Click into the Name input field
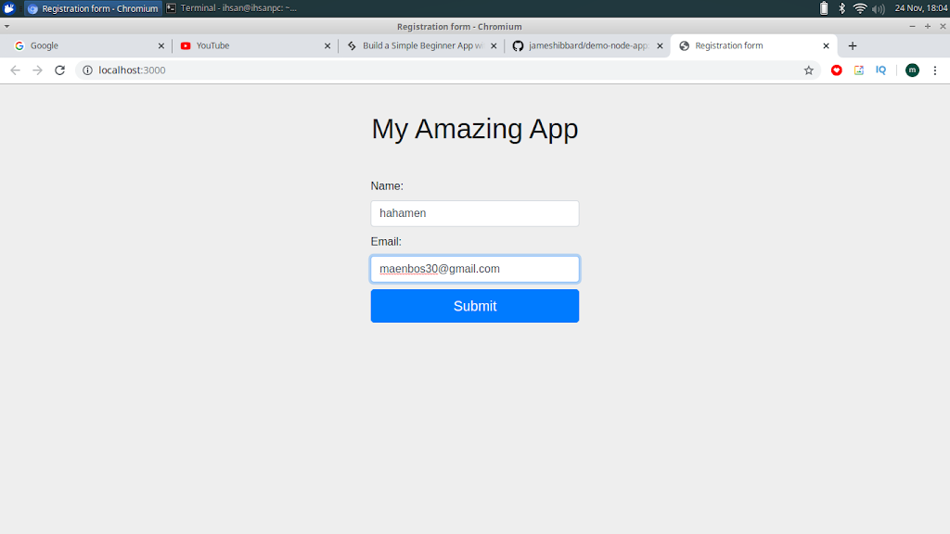 coord(474,213)
